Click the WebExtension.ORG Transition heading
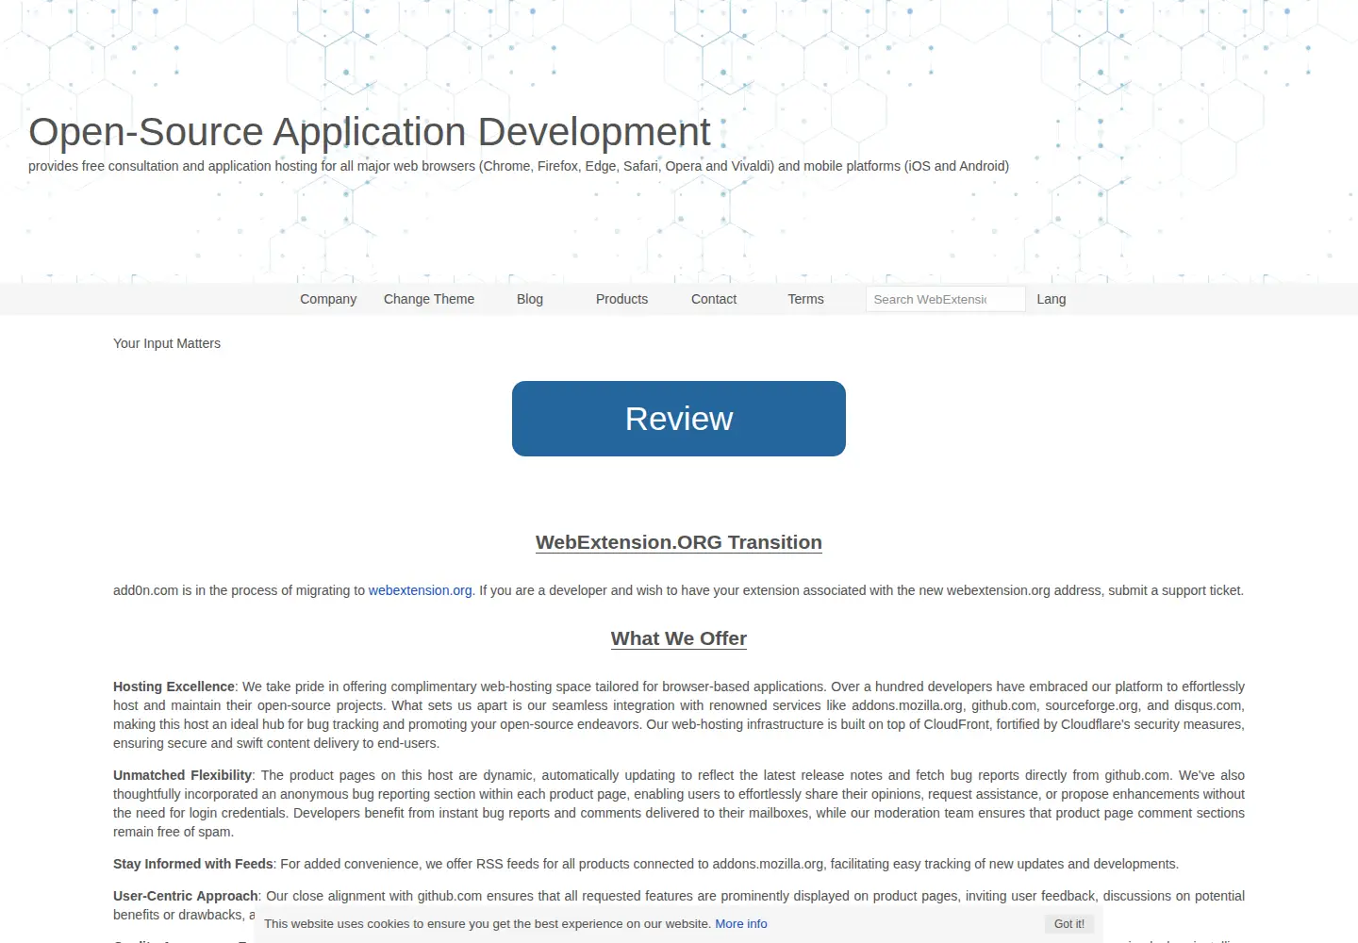The height and width of the screenshot is (943, 1358). (x=679, y=542)
